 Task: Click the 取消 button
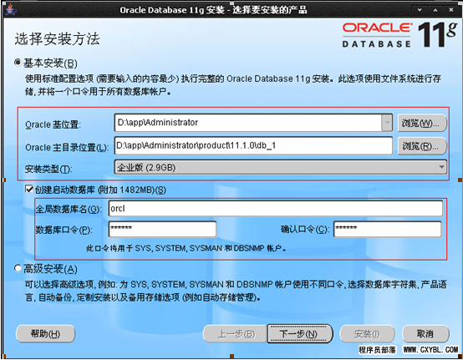(425, 334)
